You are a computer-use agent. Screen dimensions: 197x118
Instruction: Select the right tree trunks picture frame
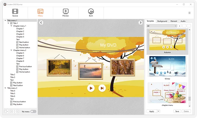(x=123, y=68)
